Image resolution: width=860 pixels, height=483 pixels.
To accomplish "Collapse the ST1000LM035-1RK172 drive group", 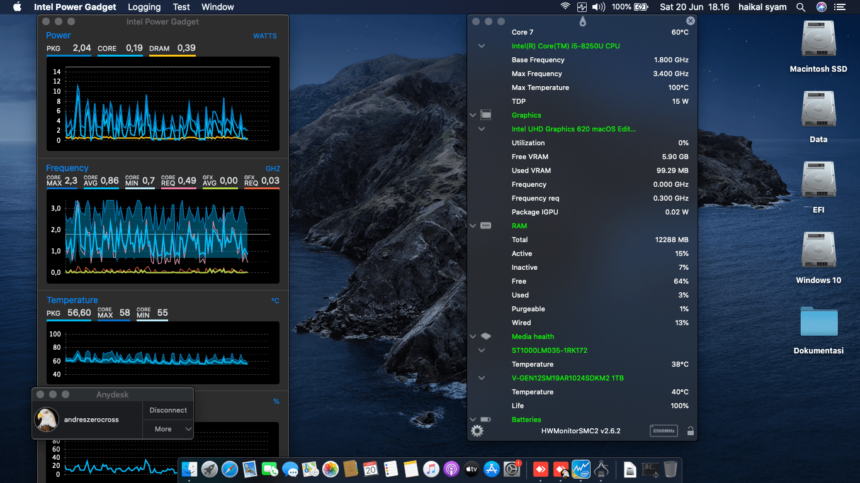I will pos(482,350).
